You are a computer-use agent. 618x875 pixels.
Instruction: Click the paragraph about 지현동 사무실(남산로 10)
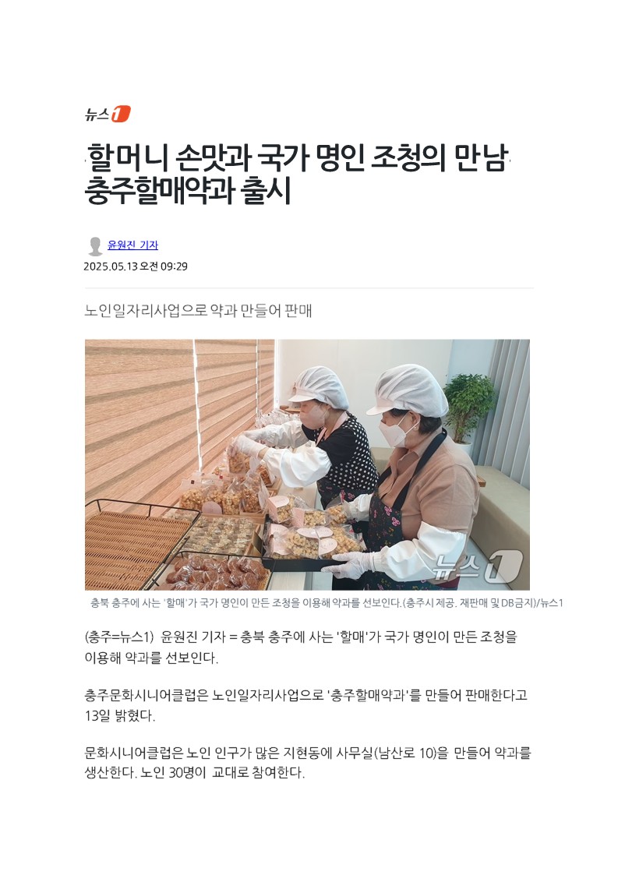[x=308, y=763]
